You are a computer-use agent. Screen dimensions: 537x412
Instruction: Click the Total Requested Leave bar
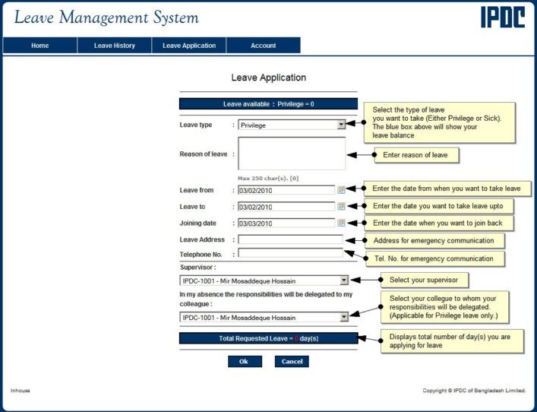pos(269,338)
